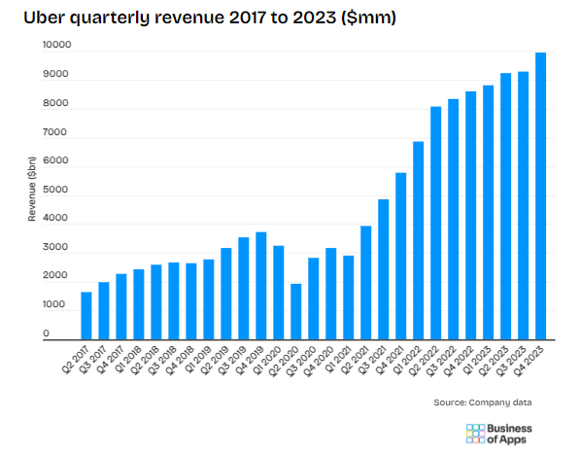Select the Q2 2021 revenue bar
The height and width of the screenshot is (455, 580).
pyautogui.click(x=366, y=283)
